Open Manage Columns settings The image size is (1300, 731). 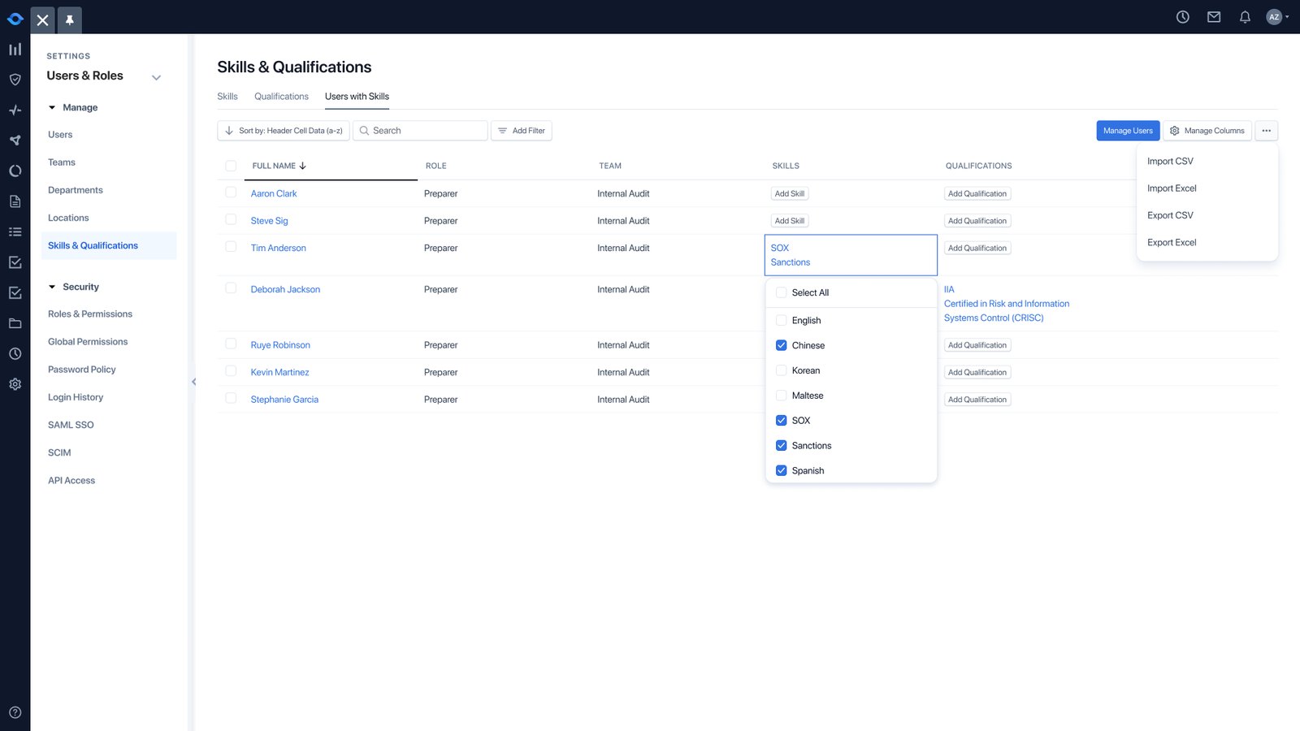1207,131
